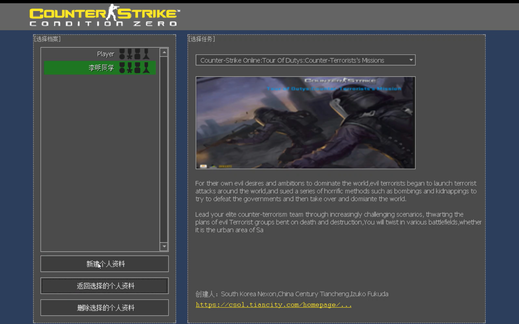Screen dimensions: 519x324
Task: Select the Player profile row
Action: [x=100, y=54]
